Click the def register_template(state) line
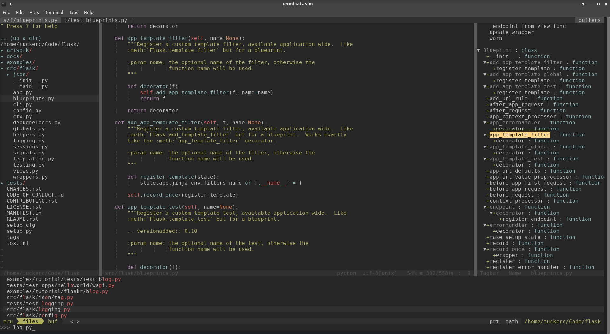This screenshot has width=610, height=334. click(173, 177)
